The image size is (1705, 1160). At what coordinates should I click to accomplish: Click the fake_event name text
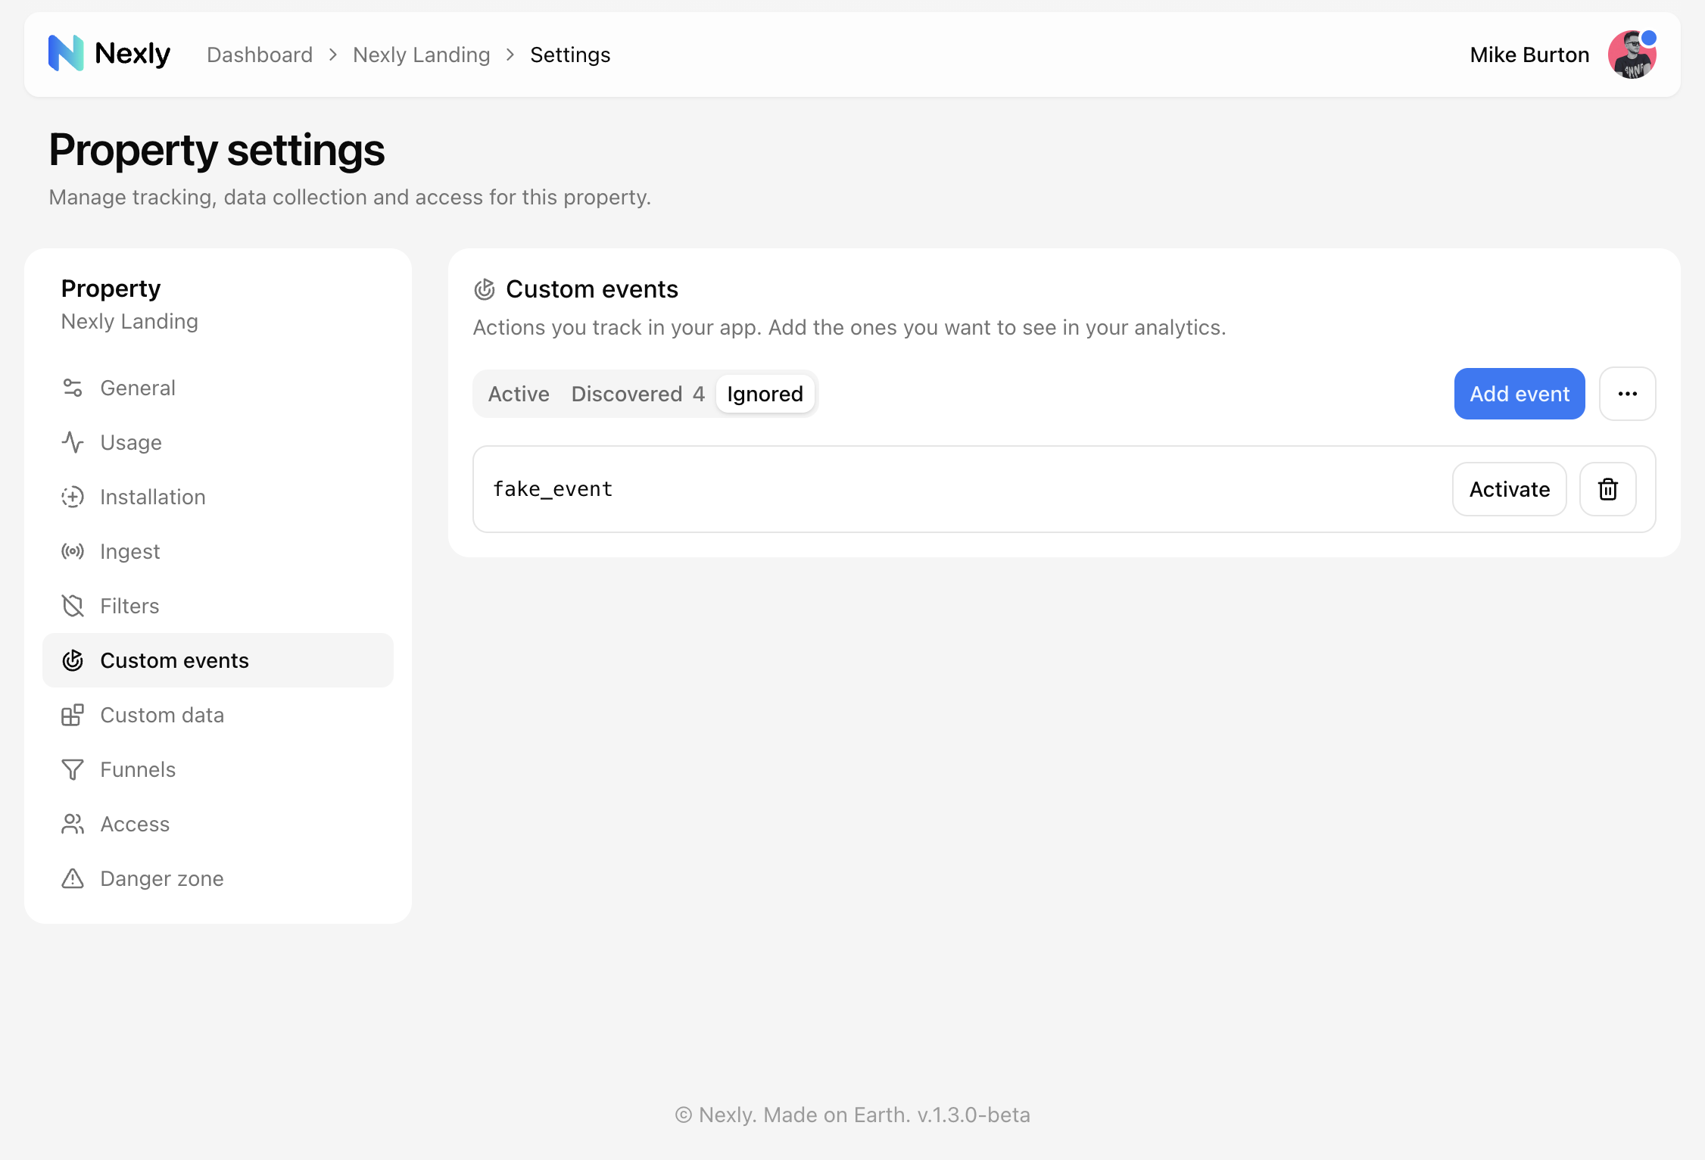[x=553, y=489]
